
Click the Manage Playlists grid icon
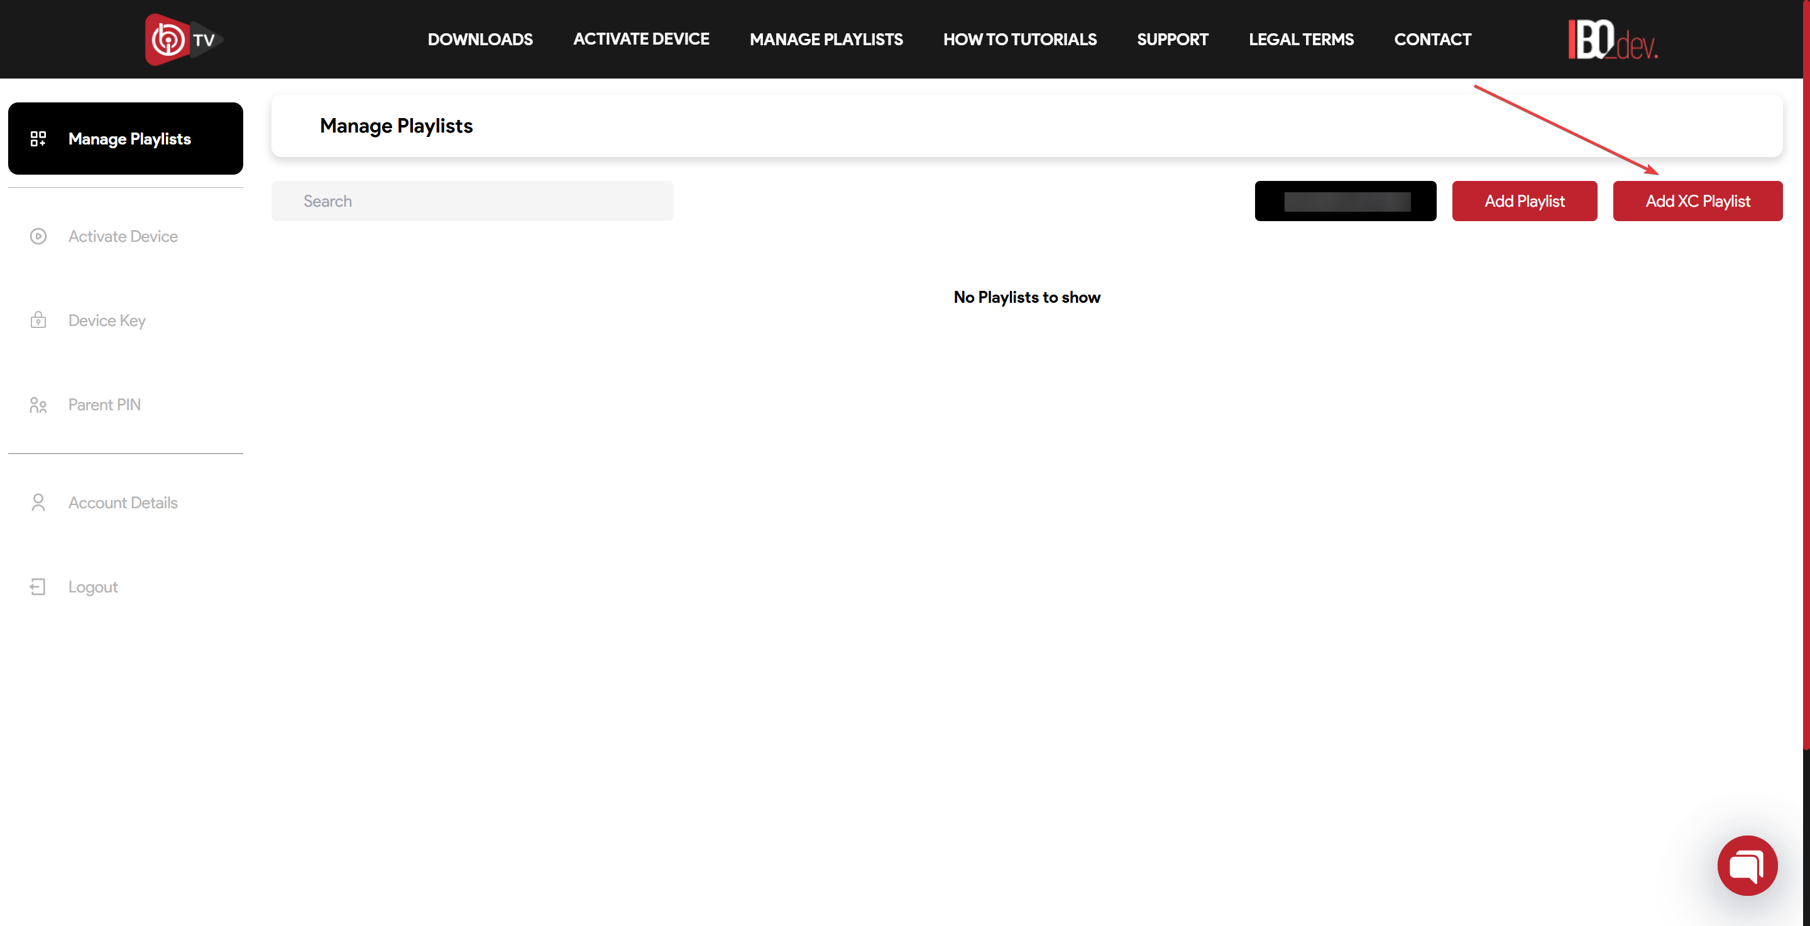click(x=38, y=138)
